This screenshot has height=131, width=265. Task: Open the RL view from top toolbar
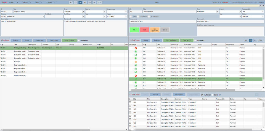point(85,2)
